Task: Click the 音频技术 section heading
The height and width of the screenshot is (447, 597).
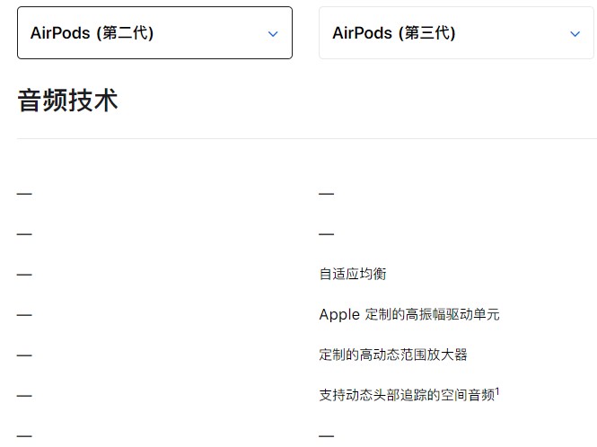Action: click(67, 100)
